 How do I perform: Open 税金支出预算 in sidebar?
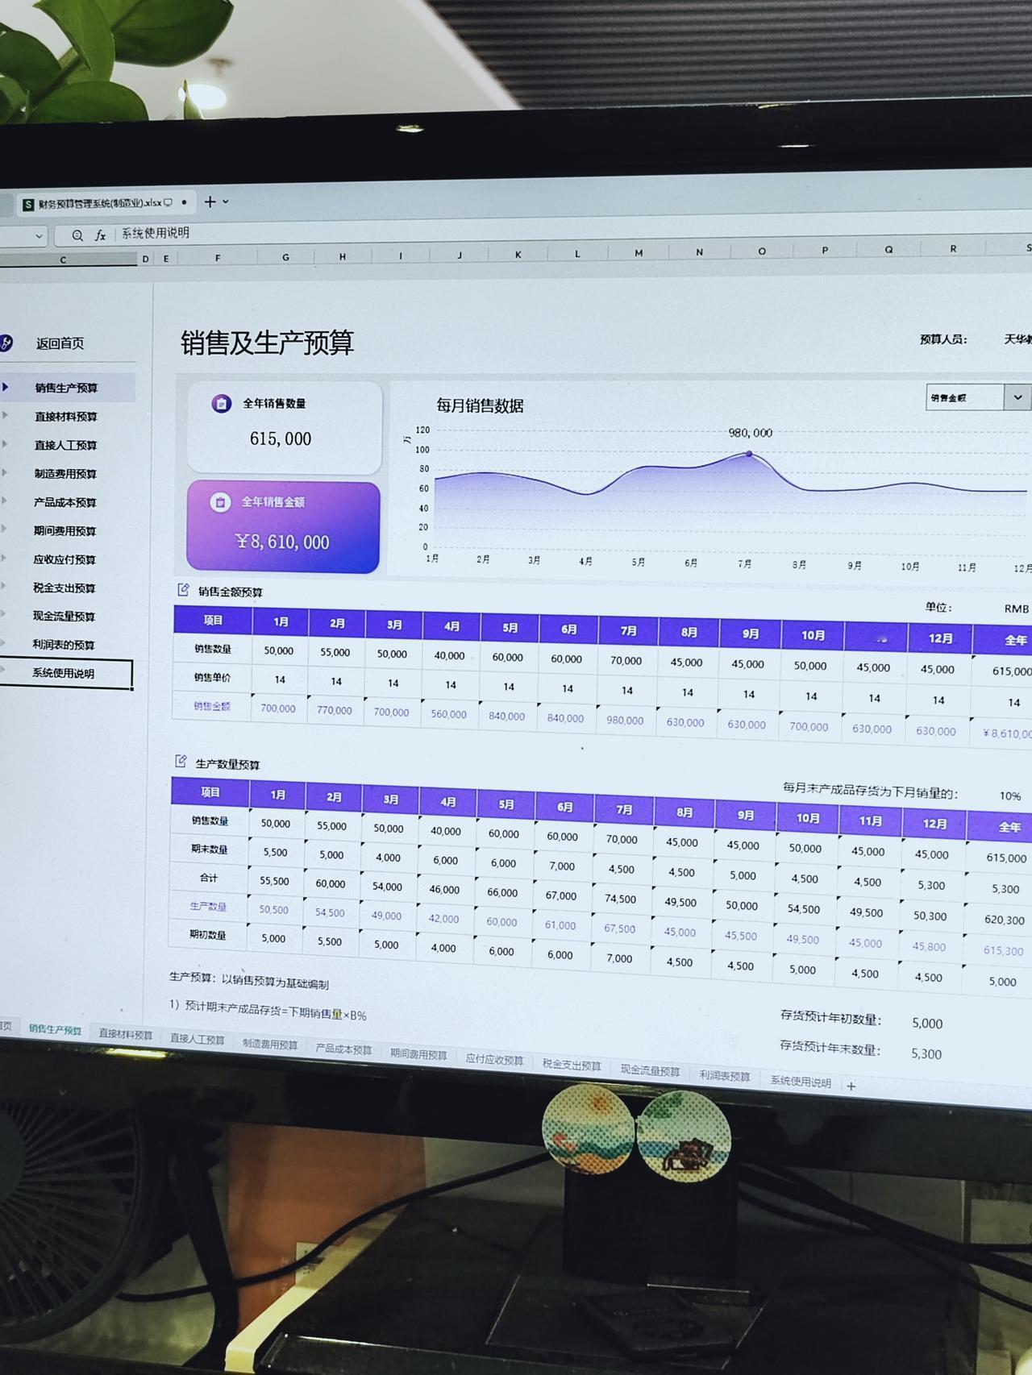click(64, 588)
